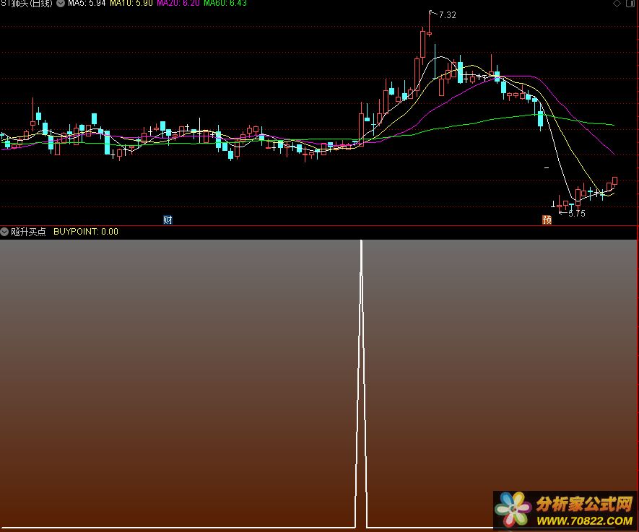
Task: Open the WWW.70822.COM link
Action: pyautogui.click(x=583, y=520)
